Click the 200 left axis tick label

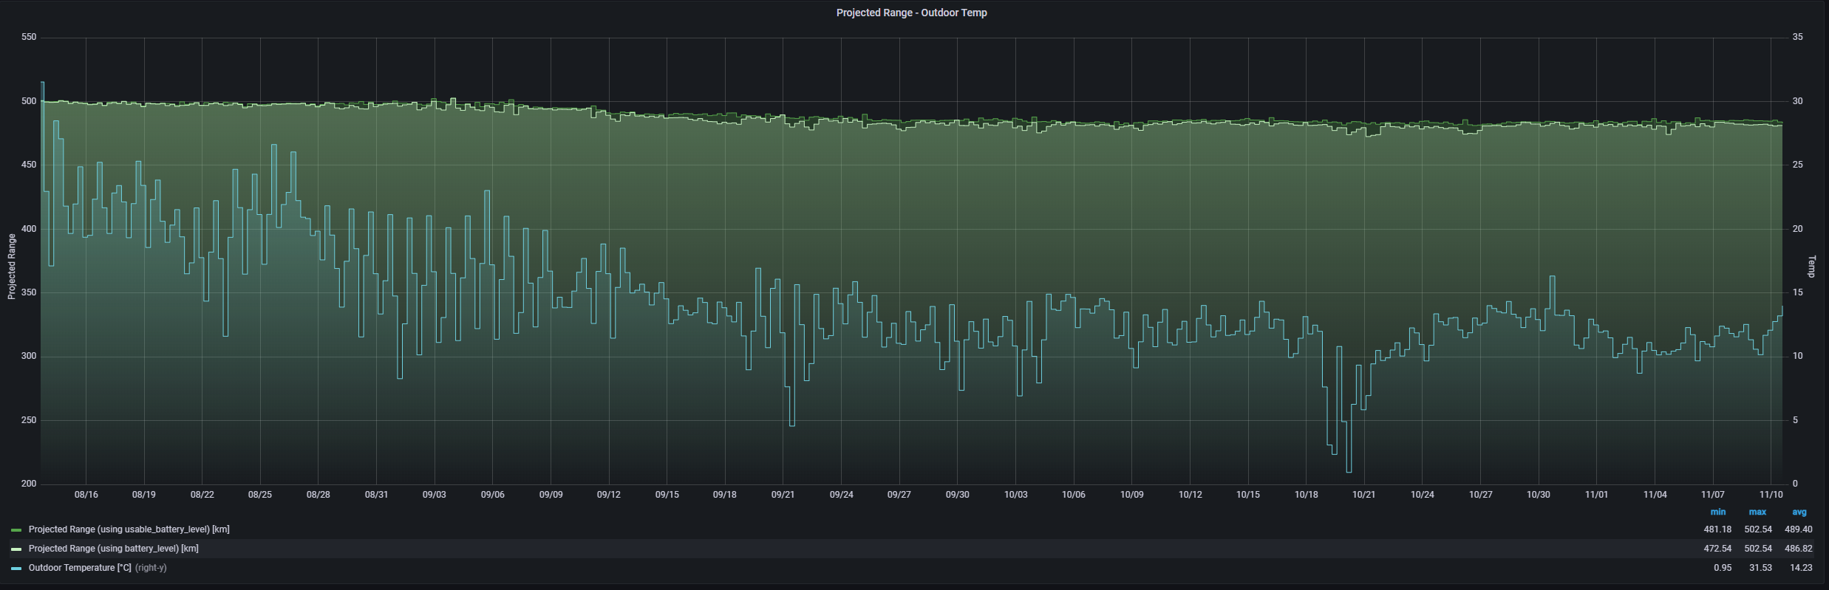tap(29, 484)
